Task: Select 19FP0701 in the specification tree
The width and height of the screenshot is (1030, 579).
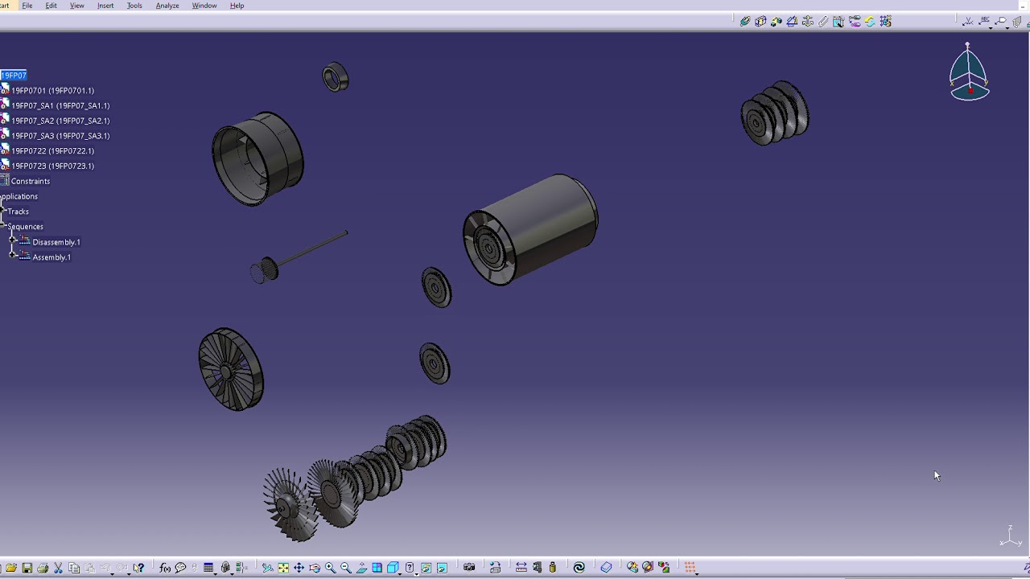Action: pyautogui.click(x=52, y=91)
